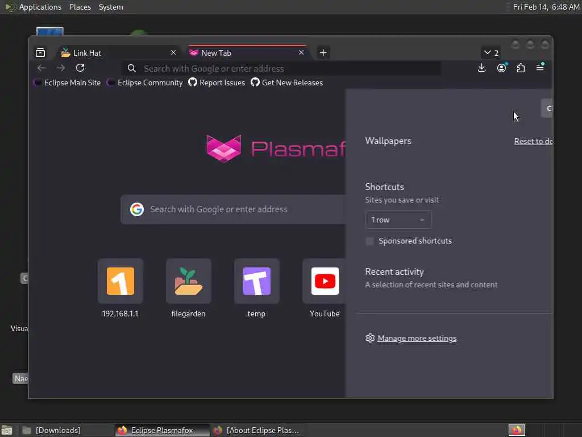Image resolution: width=582 pixels, height=437 pixels.
Task: Focus the new tab page search box
Action: [x=233, y=209]
